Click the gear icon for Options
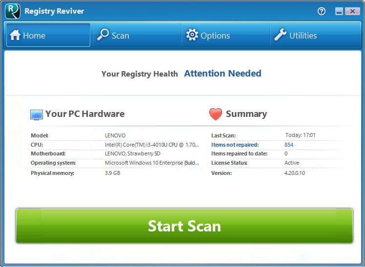365x267 pixels. (192, 35)
